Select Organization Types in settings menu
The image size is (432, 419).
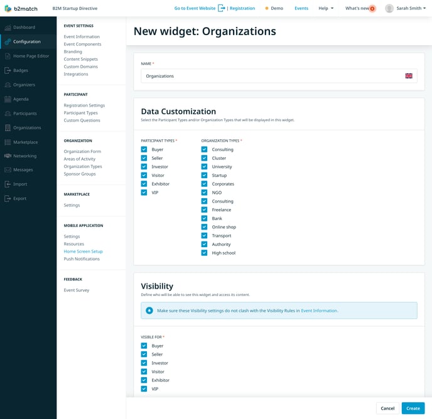click(82, 166)
